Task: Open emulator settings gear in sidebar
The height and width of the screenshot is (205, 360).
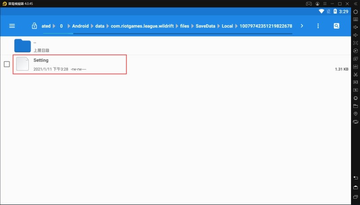Action: 355,12
